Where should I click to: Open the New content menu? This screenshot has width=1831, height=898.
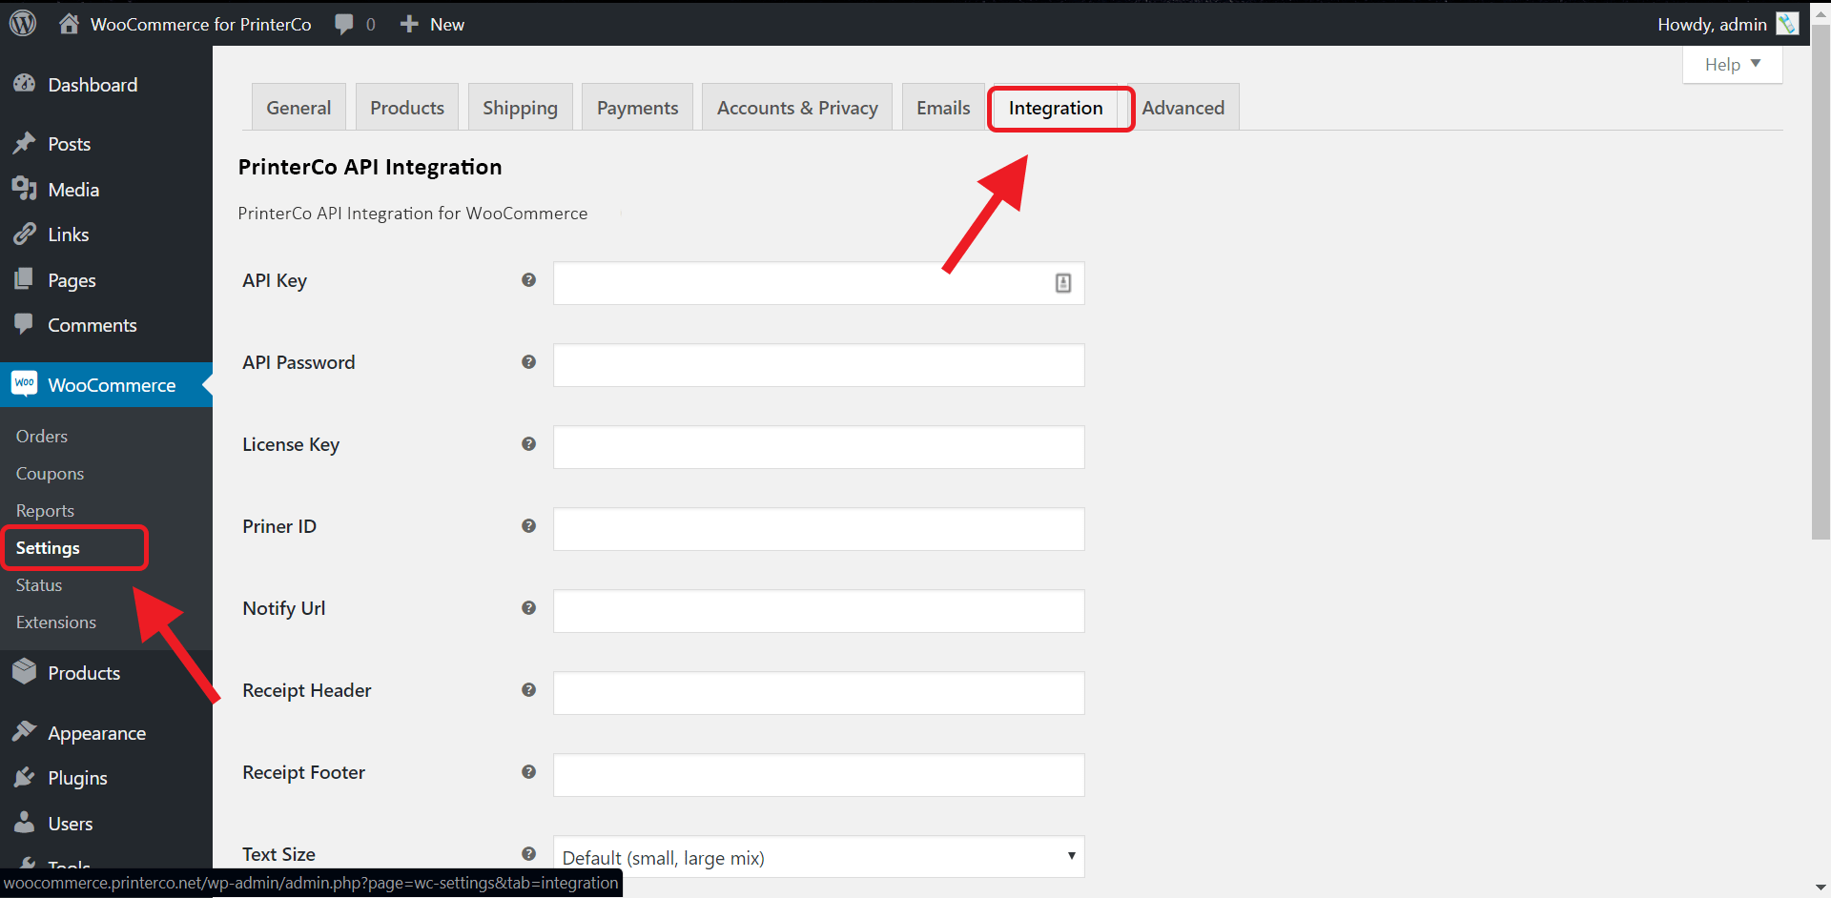(433, 24)
